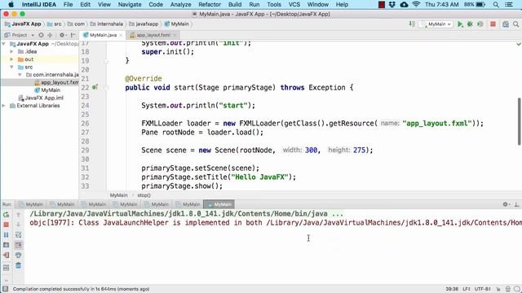Toggle soft-wrap in console
The height and width of the screenshot is (293, 522).
pyautogui.click(x=18, y=235)
